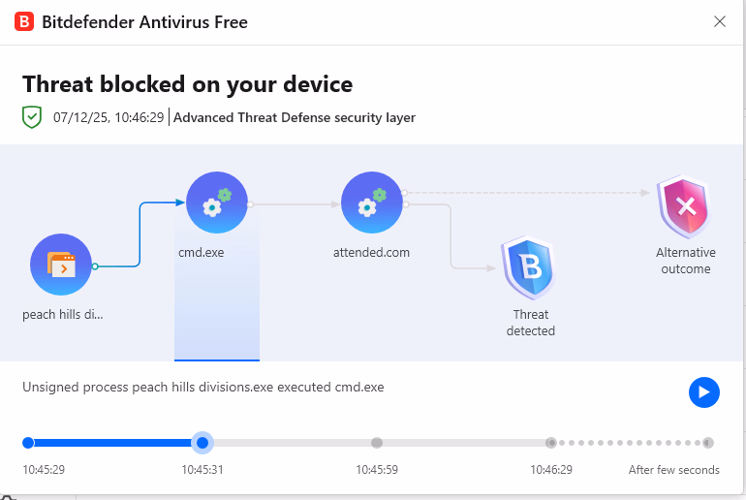Screen dimensions: 746x500
Task: Click the Alternative outcome label
Action: [686, 261]
